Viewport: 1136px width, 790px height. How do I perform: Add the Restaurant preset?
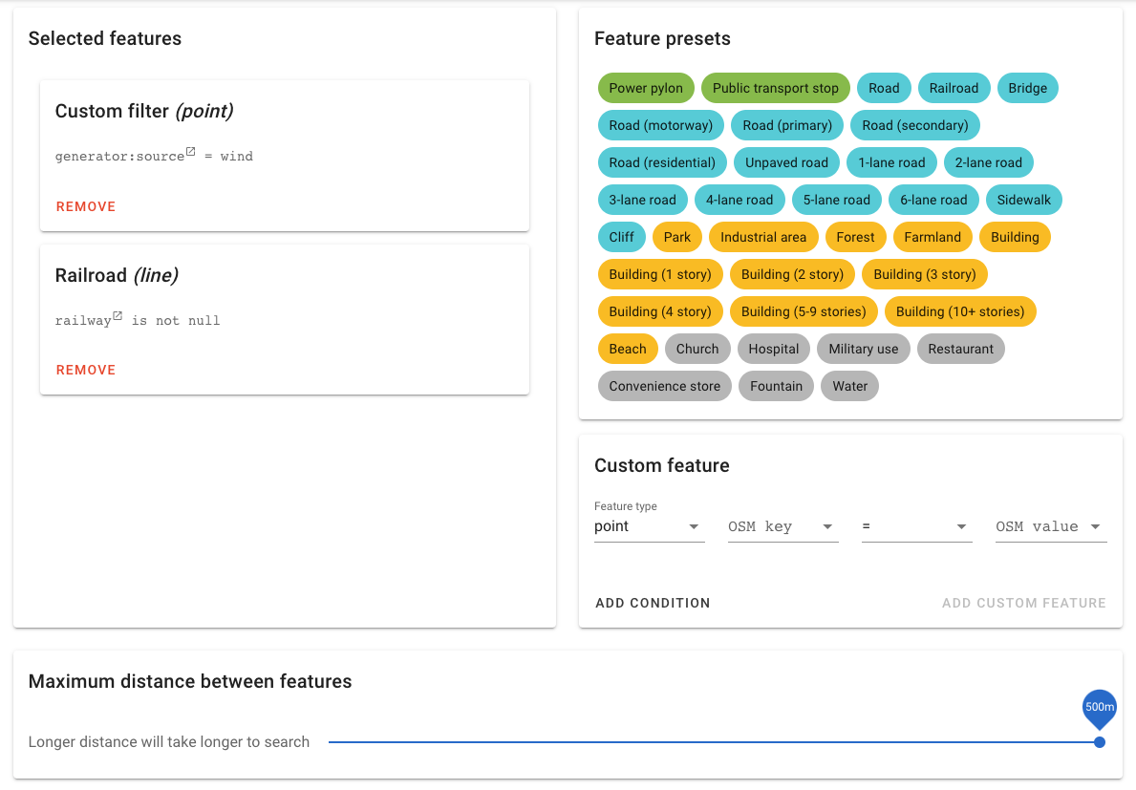tap(960, 349)
